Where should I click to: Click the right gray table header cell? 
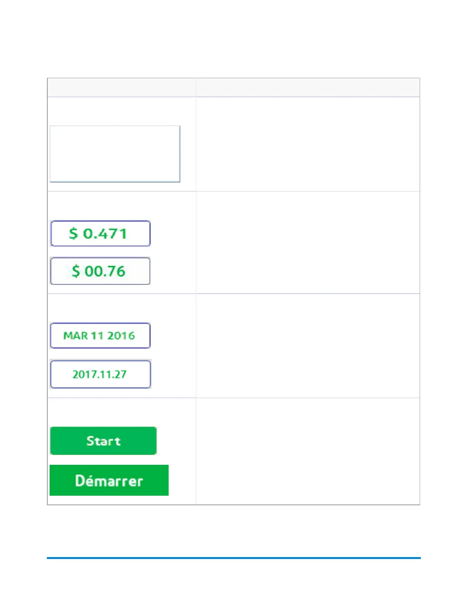(308, 87)
